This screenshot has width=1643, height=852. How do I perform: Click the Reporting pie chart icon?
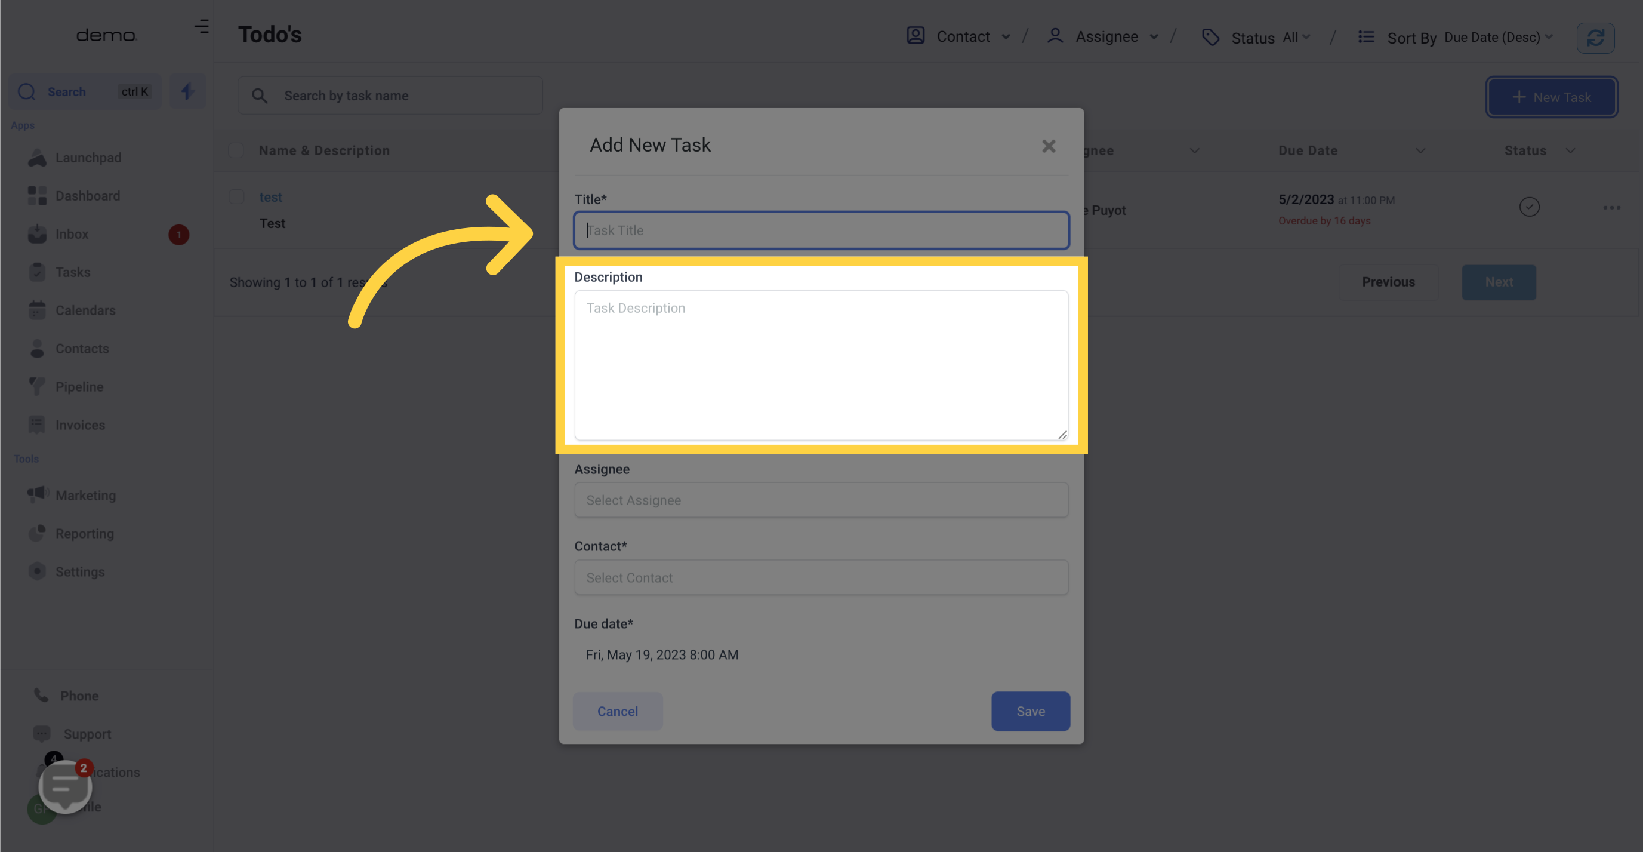coord(37,533)
